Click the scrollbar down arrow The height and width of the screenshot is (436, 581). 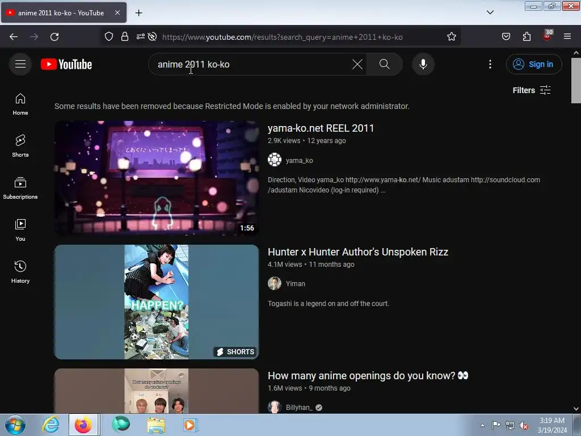coord(576,409)
